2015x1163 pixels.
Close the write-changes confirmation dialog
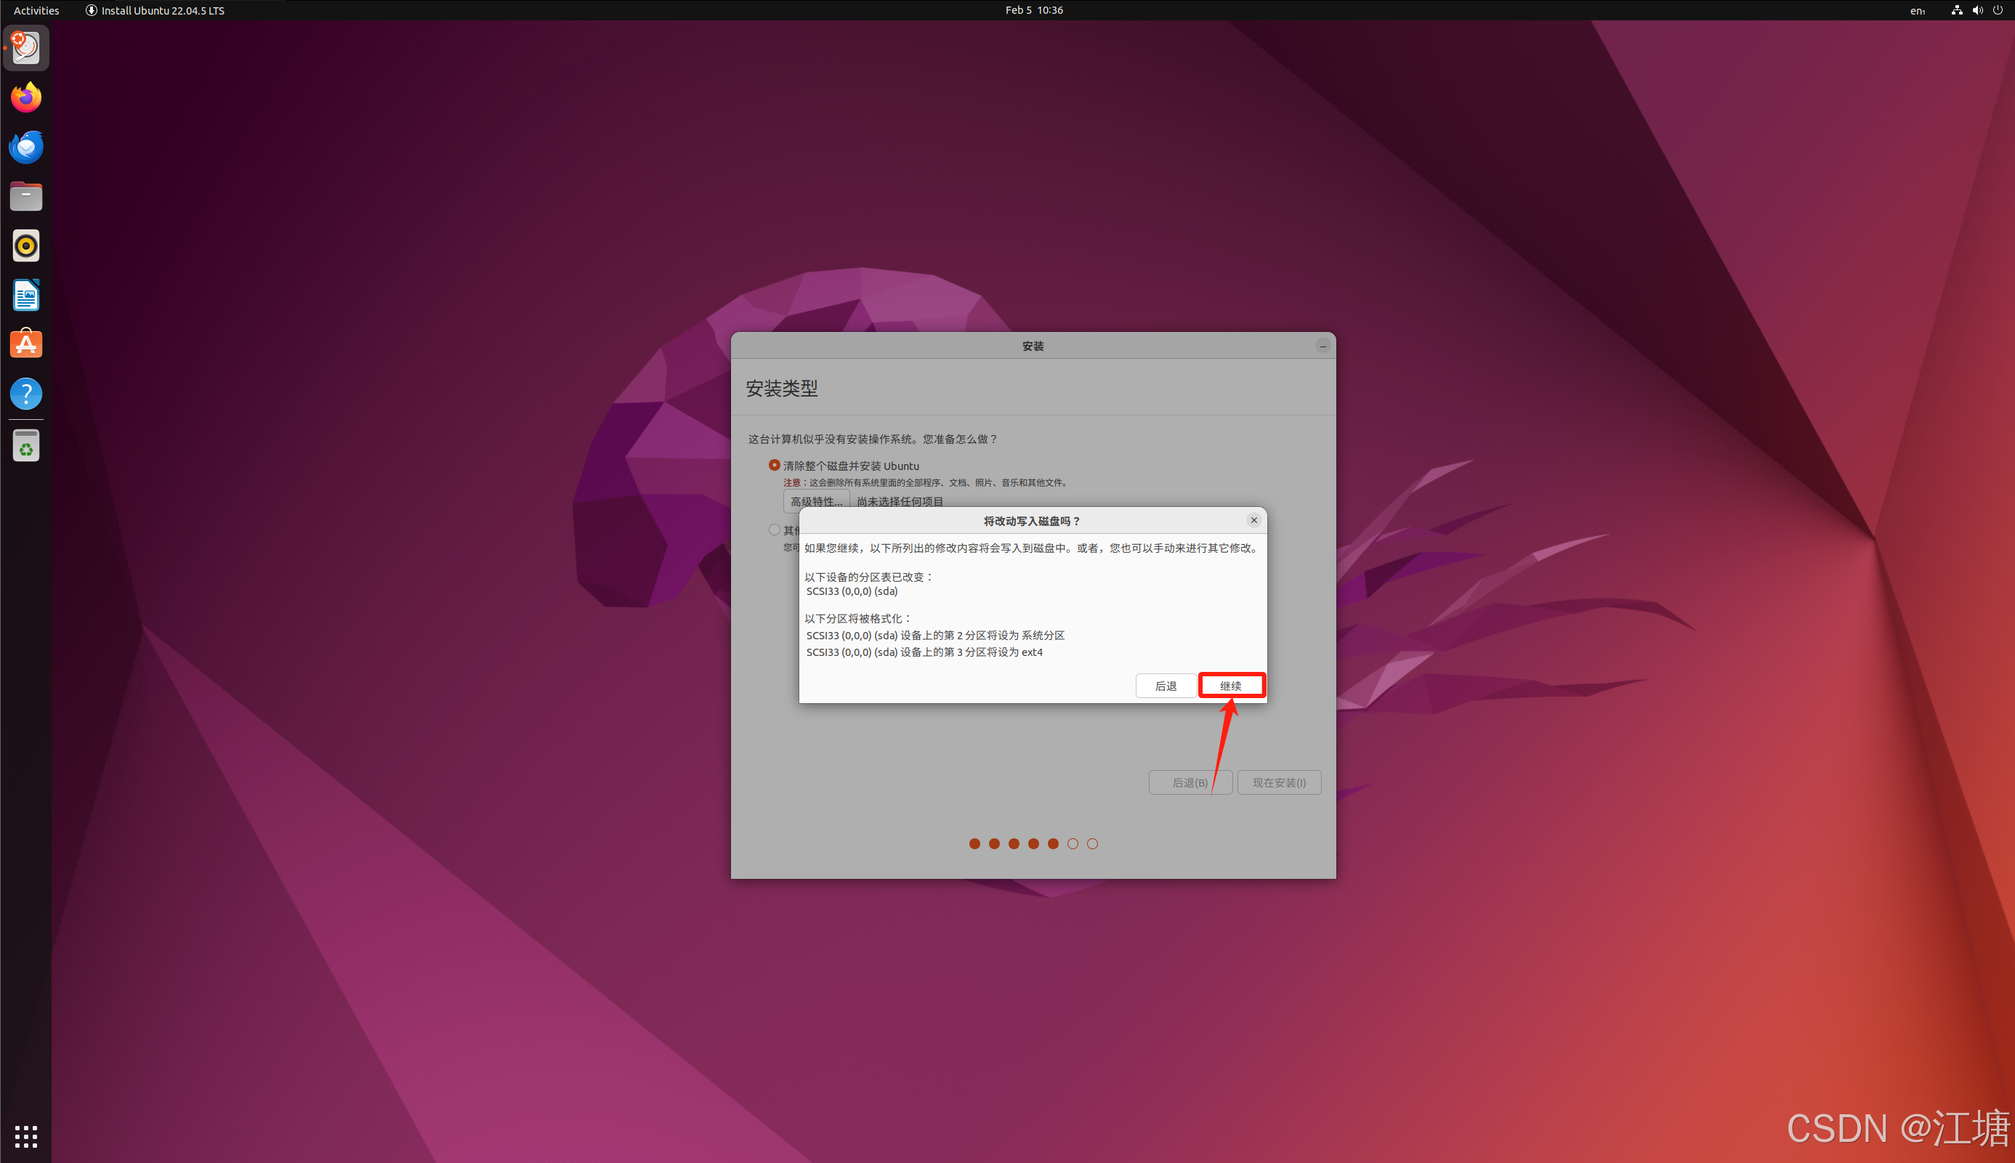pos(1253,520)
